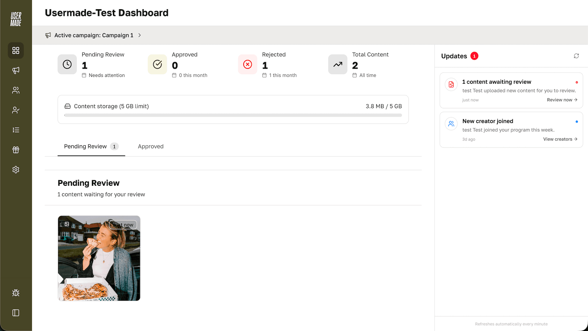Report a bug using the bug icon
The image size is (588, 331).
pos(15,293)
